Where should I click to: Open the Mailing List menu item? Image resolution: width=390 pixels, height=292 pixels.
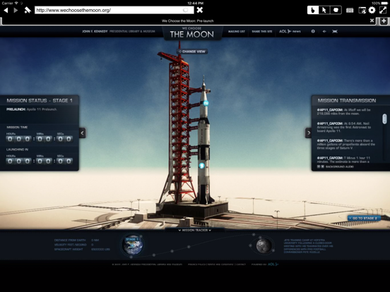point(237,32)
